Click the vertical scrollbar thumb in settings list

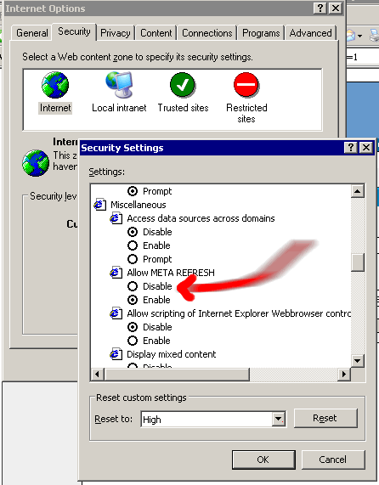[x=358, y=262]
